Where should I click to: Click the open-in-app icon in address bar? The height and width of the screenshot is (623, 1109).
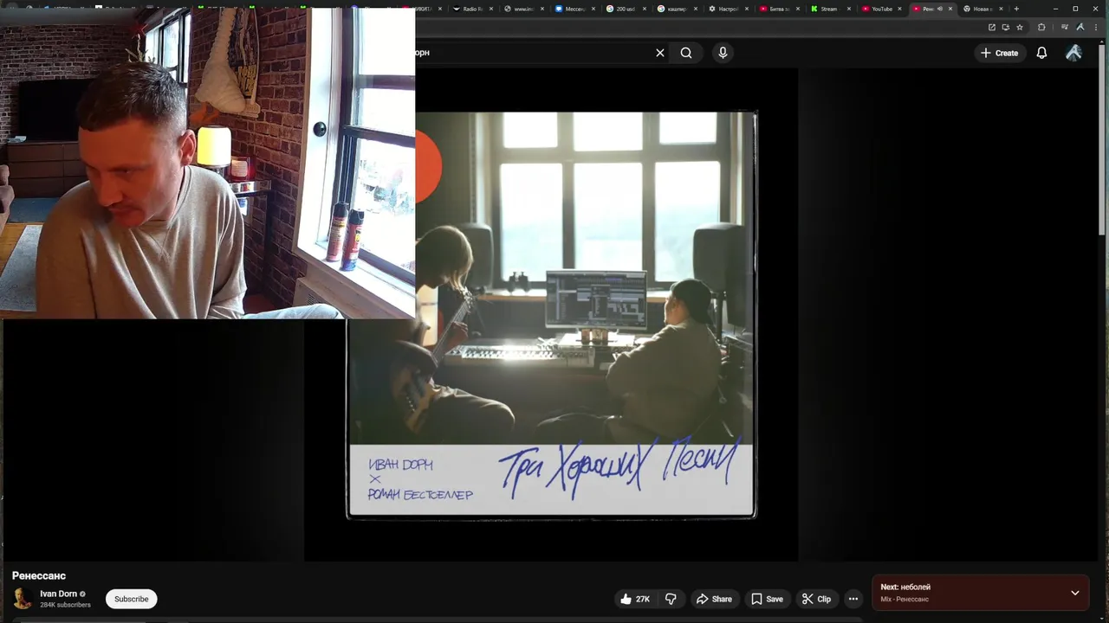click(992, 27)
